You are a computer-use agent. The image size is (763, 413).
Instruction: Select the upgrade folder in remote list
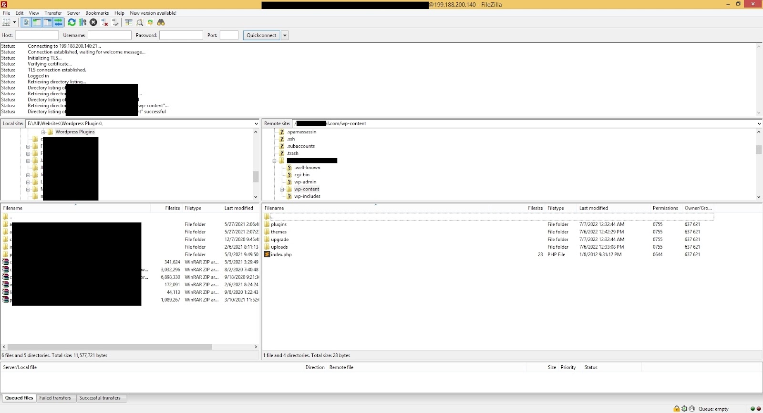coord(279,240)
